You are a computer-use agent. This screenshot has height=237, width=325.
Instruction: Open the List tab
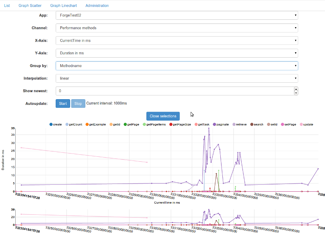(7, 6)
